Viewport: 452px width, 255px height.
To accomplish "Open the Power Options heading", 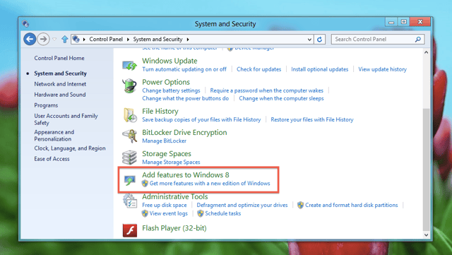I will coord(166,82).
